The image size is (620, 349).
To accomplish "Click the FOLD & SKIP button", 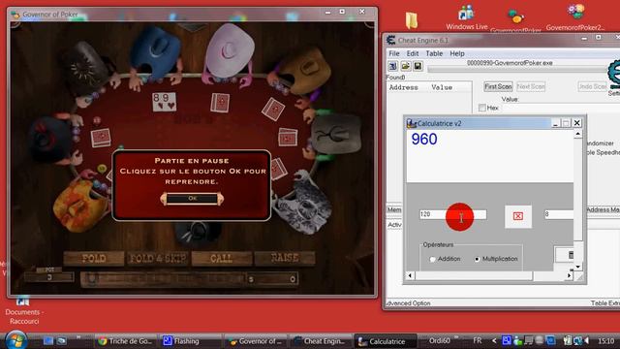I will (x=158, y=259).
